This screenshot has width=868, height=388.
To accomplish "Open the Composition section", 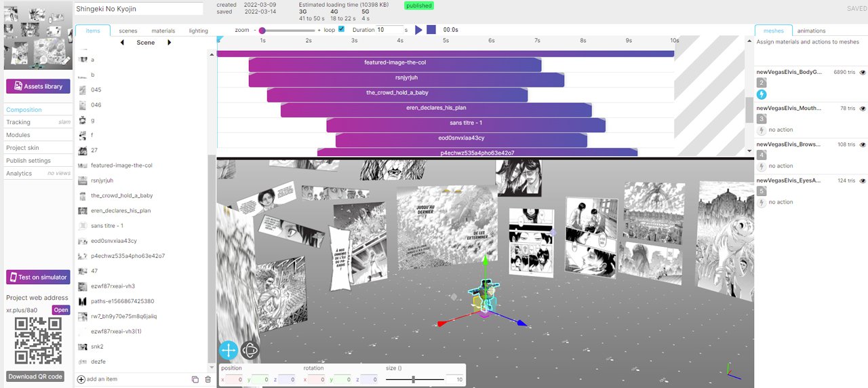I will tap(38, 110).
